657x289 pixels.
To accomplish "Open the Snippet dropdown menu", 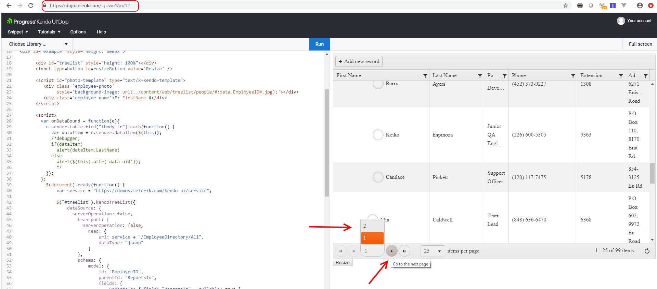I will [18, 32].
